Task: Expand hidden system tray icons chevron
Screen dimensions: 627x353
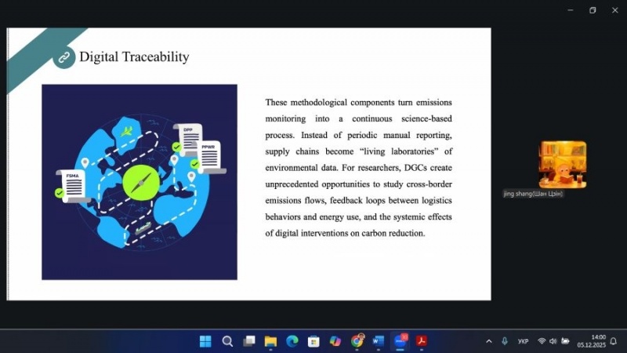Action: click(489, 341)
